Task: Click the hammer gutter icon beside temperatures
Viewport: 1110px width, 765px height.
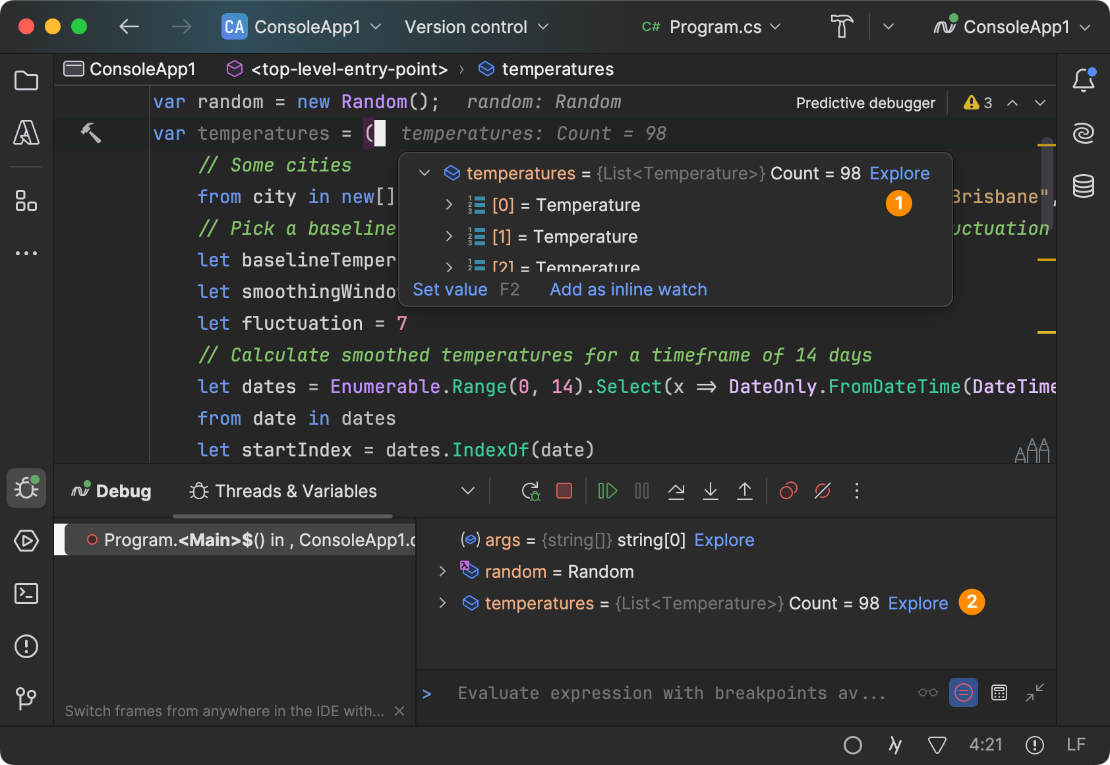Action: 91,133
